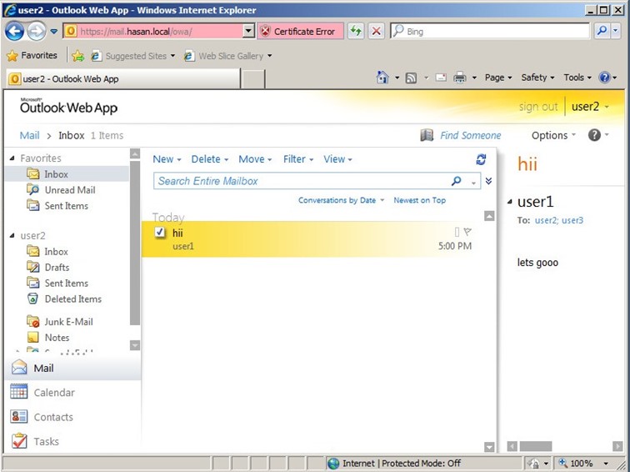Open the Junk E-Mail folder
The height and width of the screenshot is (472, 630).
[x=68, y=322]
